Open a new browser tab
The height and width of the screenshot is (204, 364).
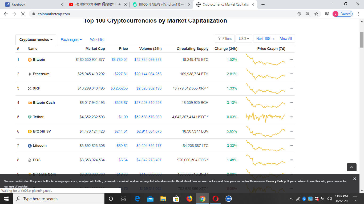tap(263, 5)
